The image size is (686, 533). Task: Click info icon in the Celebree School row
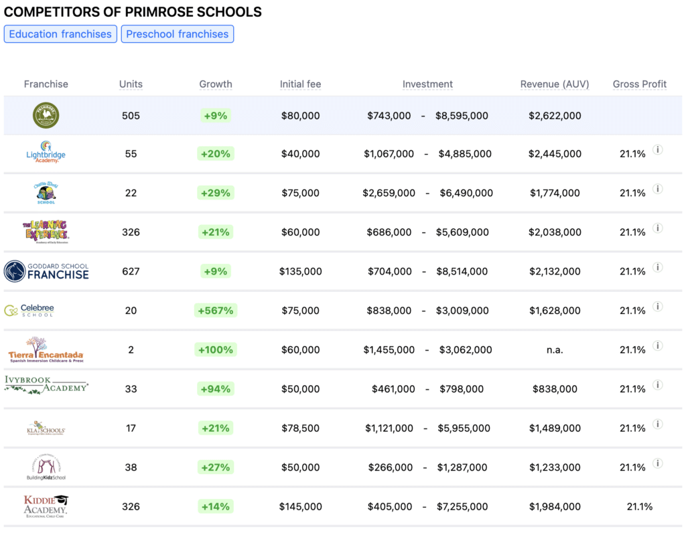tap(658, 307)
